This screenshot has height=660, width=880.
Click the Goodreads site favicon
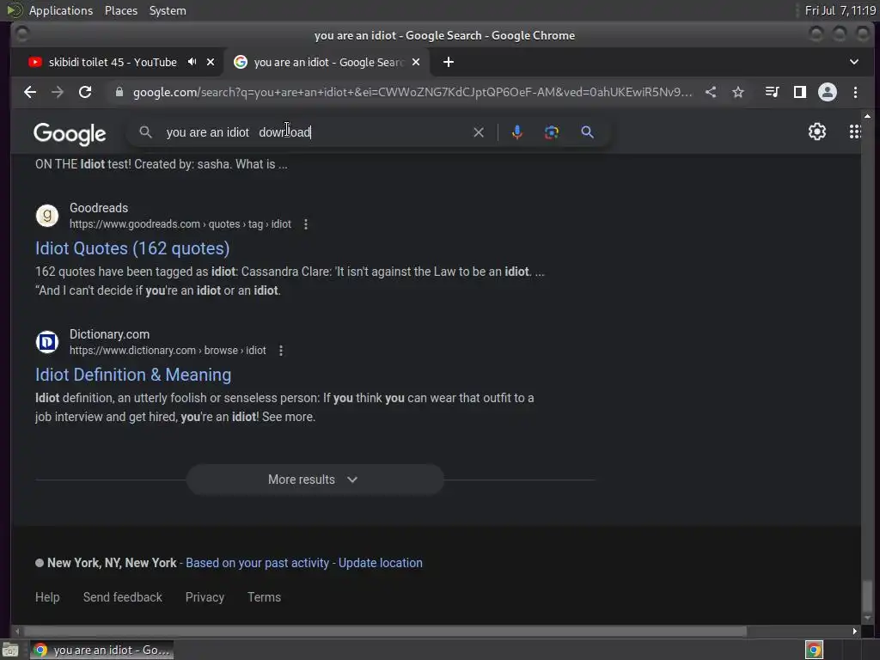(47, 216)
